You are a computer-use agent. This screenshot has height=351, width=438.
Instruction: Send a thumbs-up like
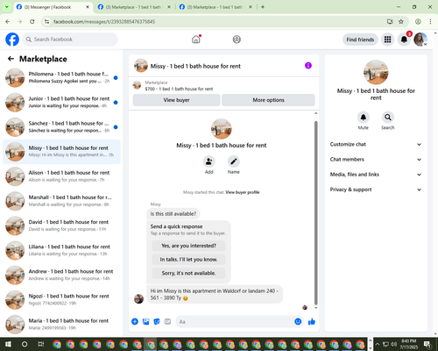312,322
